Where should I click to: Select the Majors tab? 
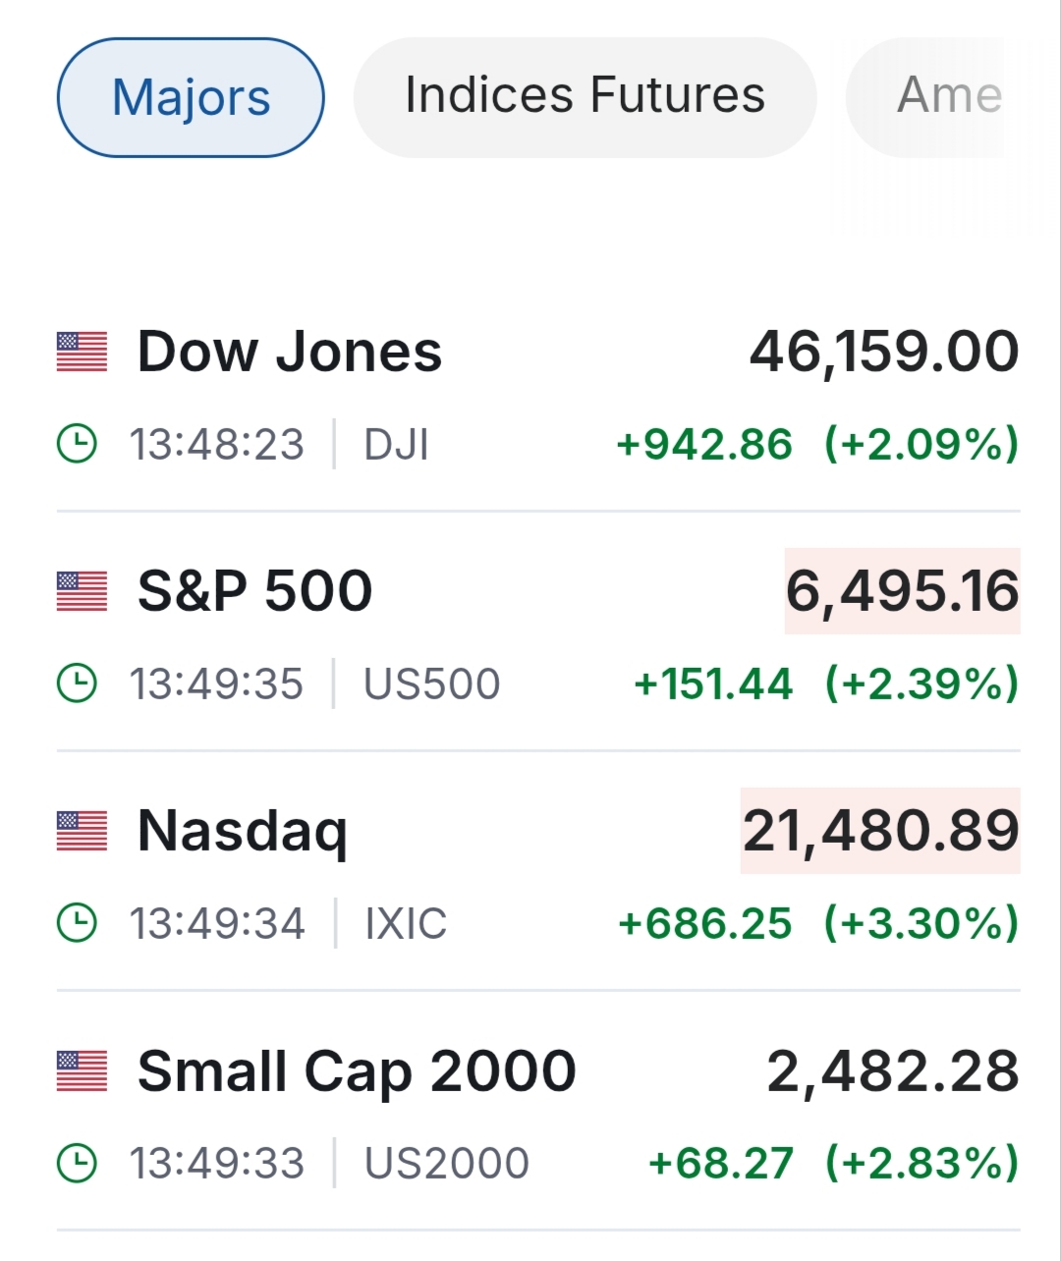coord(191,97)
